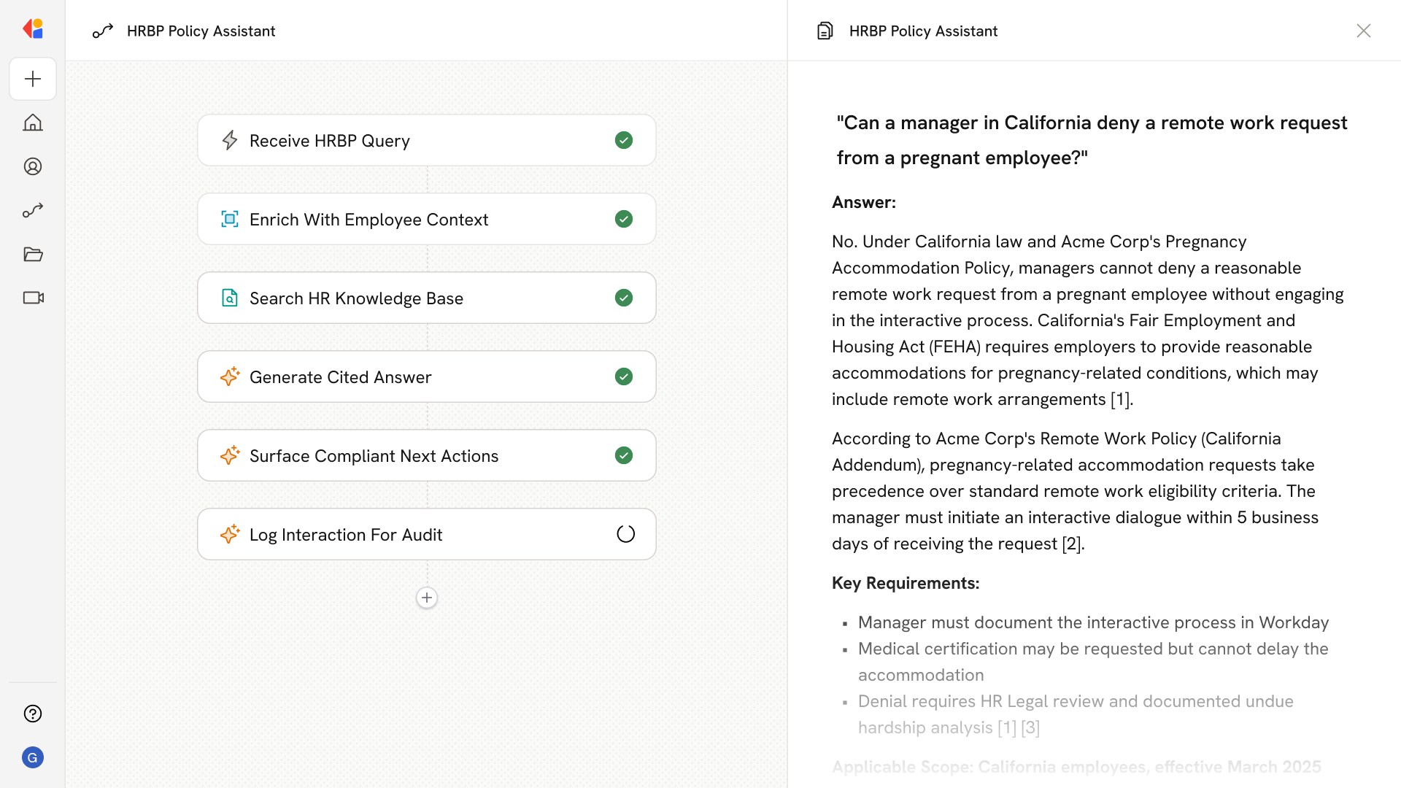The image size is (1401, 788).
Task: Click the blue G account avatar
Action: click(33, 757)
